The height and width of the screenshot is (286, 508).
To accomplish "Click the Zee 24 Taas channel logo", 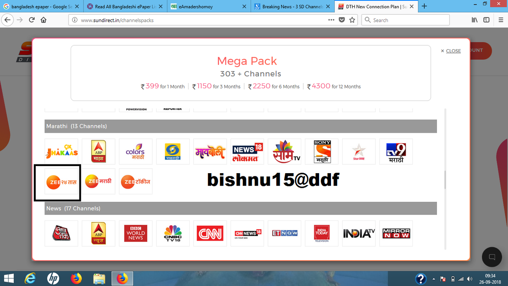I will 61,182.
